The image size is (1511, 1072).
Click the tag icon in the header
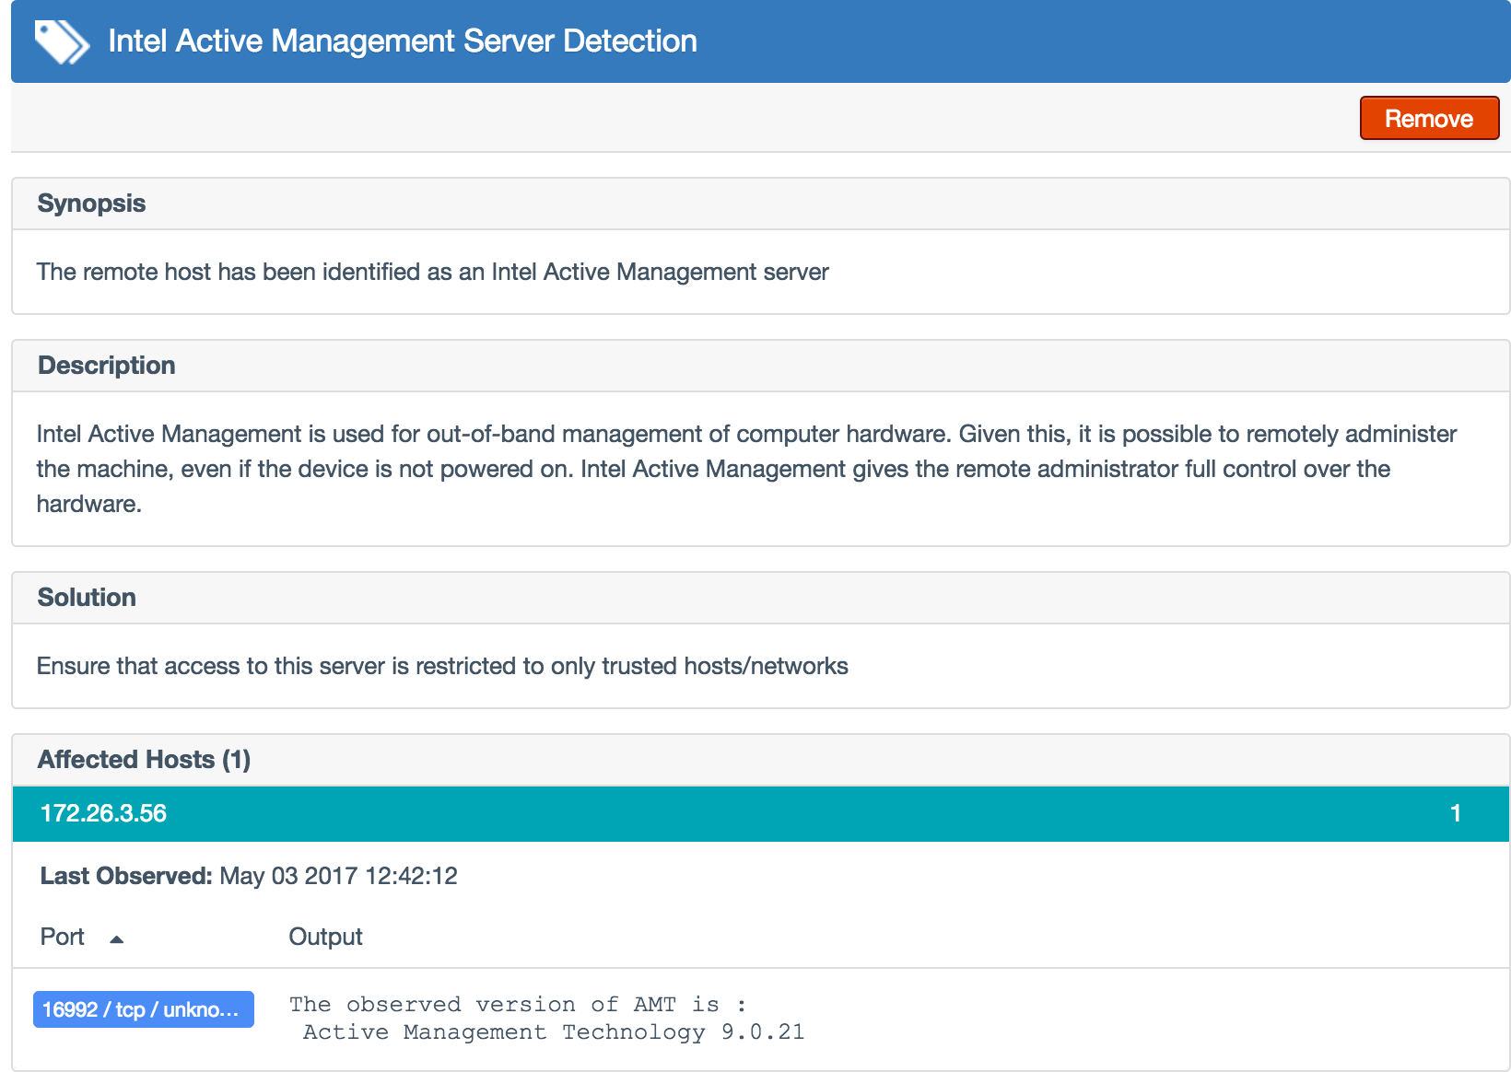[x=62, y=41]
